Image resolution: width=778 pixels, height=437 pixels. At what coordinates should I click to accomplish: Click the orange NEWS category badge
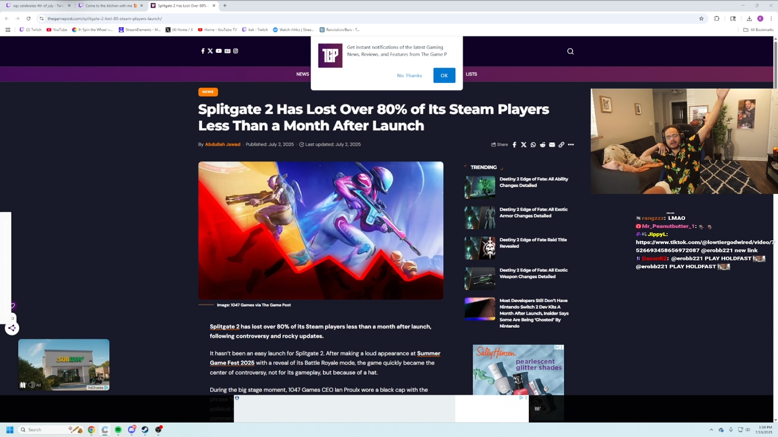point(208,92)
